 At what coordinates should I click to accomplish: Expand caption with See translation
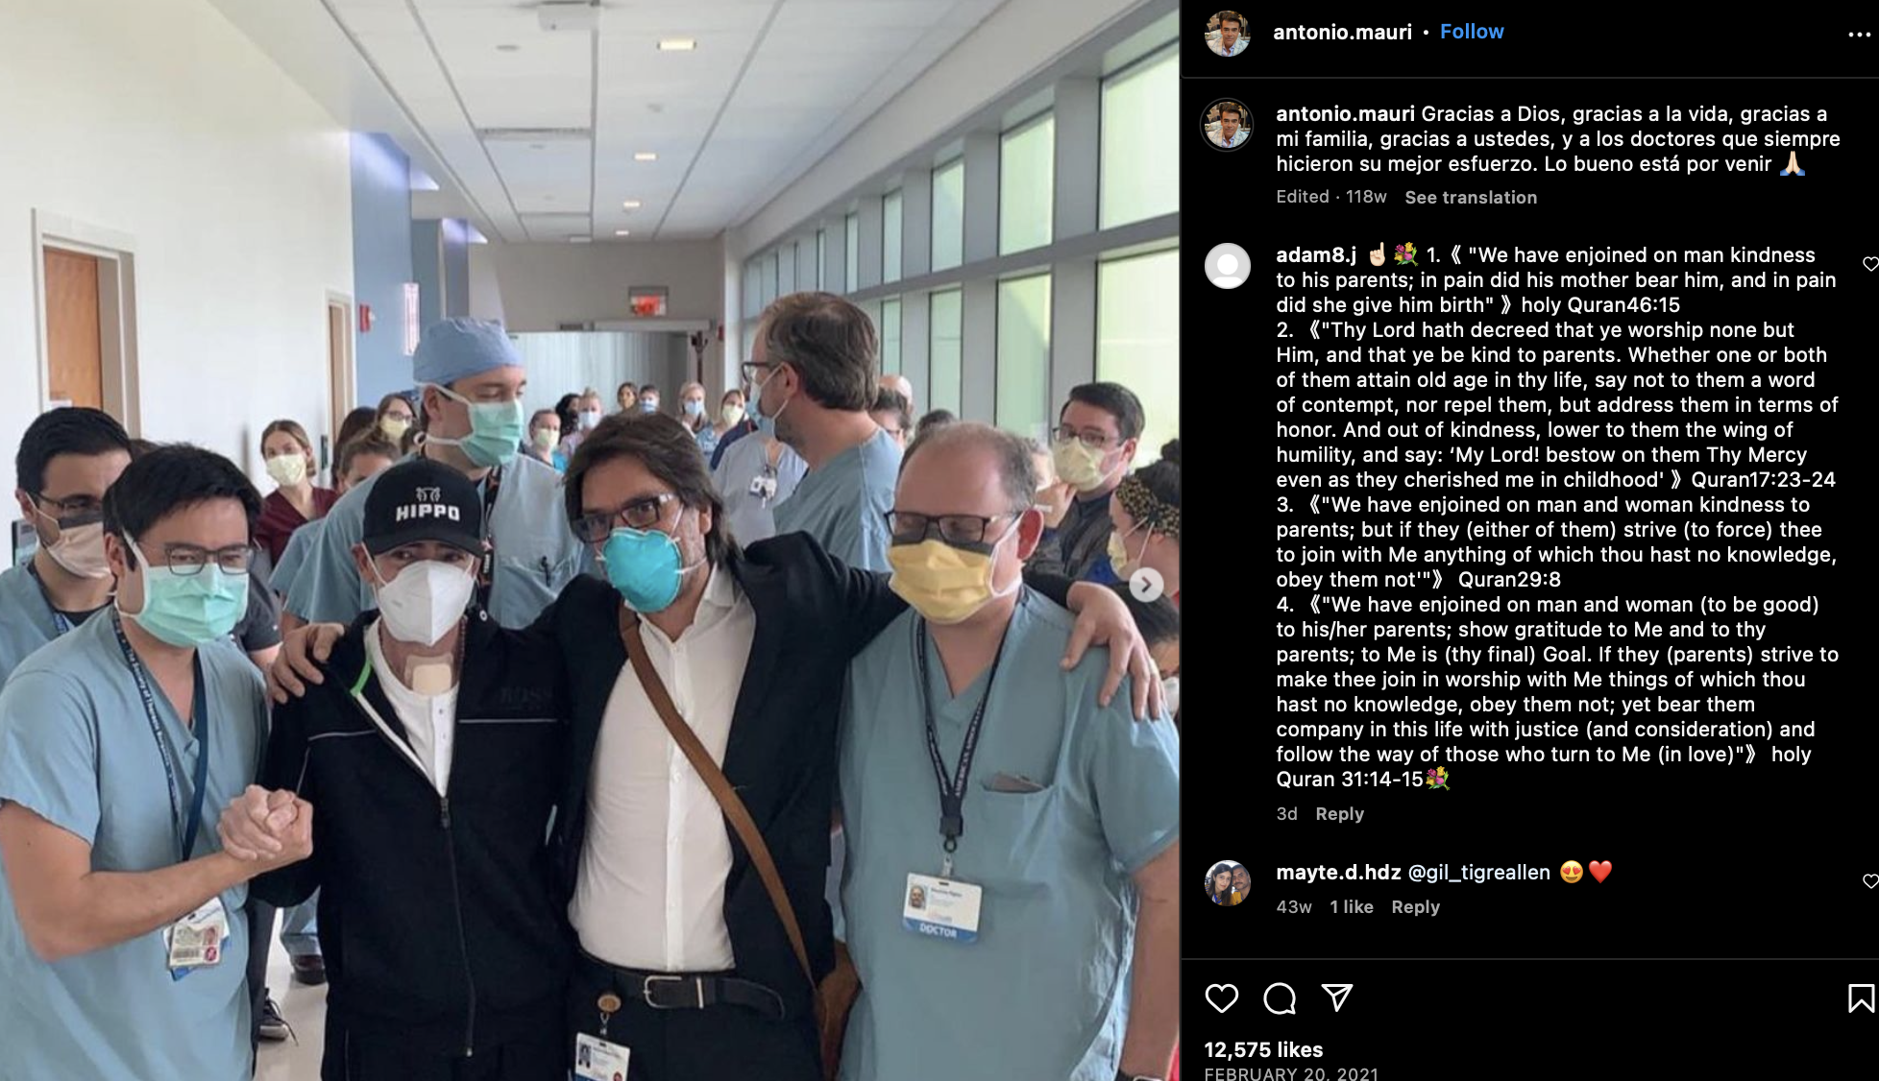click(x=1471, y=197)
